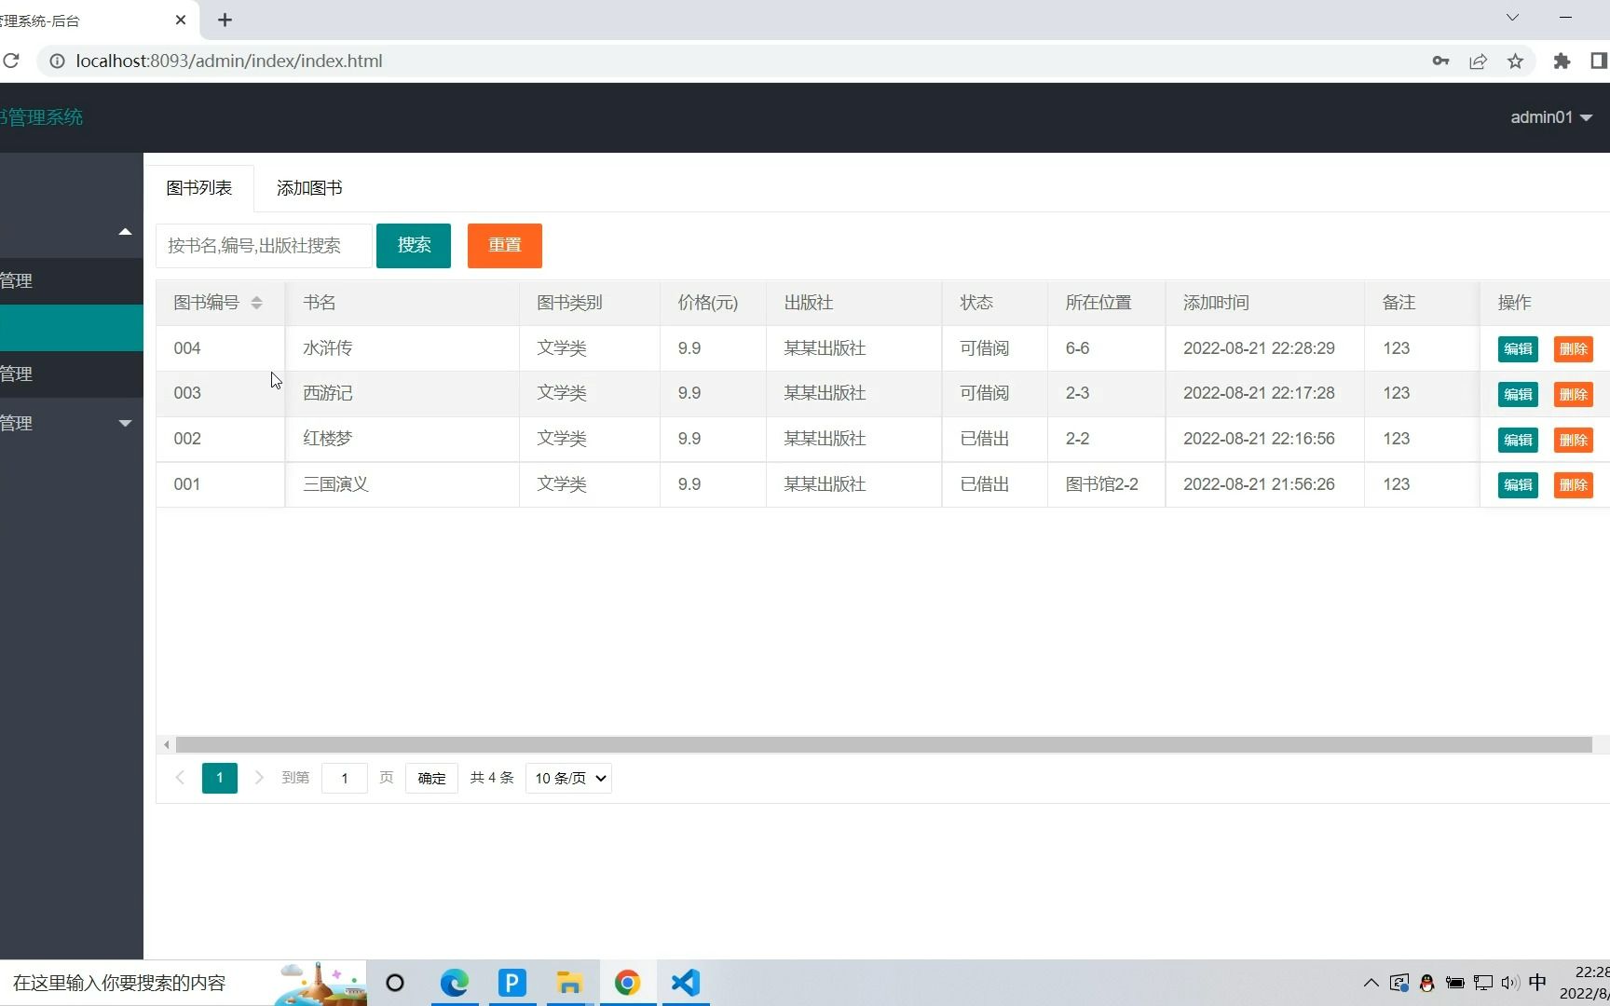The width and height of the screenshot is (1610, 1006).
Task: Focus the page number jump input
Action: [x=345, y=778]
